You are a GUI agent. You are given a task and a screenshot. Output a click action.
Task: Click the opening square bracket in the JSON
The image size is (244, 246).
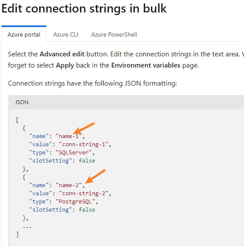[17, 120]
